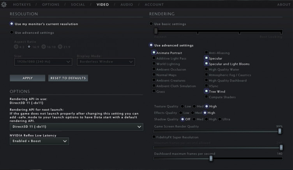The width and height of the screenshot is (293, 170).
Task: Set Texture Quality to Low
Action: click(x=182, y=106)
